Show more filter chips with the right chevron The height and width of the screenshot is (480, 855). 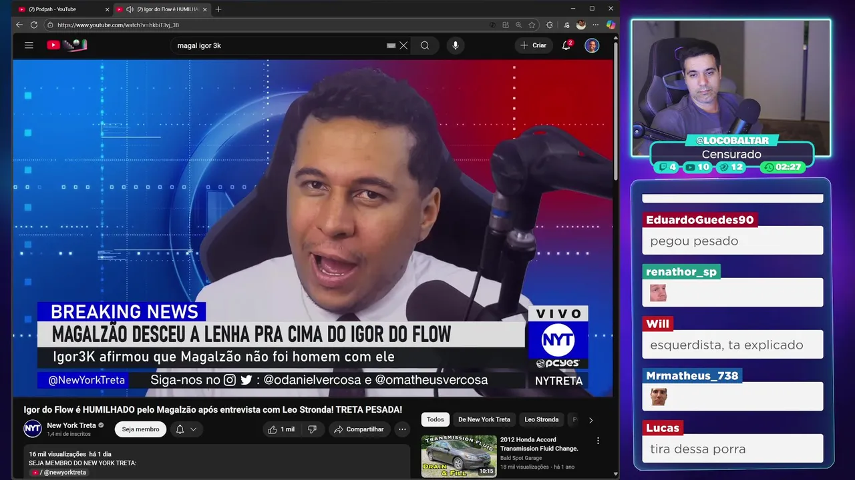click(x=590, y=420)
